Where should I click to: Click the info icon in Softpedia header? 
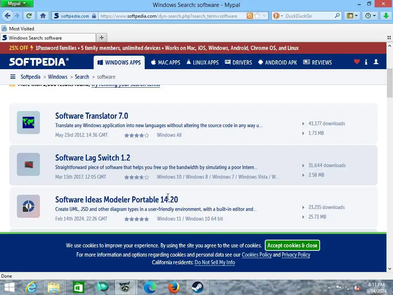point(366,62)
